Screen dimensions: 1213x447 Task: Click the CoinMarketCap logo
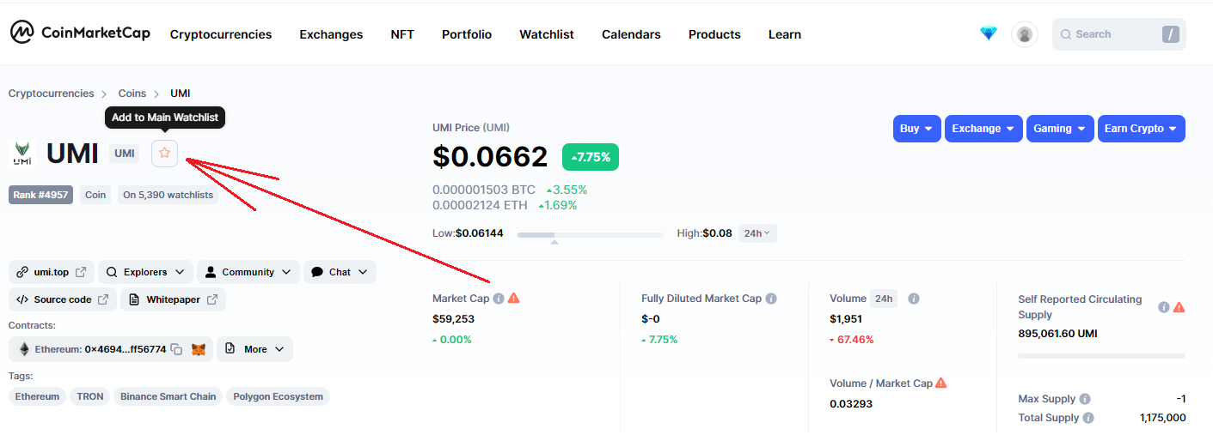click(80, 33)
